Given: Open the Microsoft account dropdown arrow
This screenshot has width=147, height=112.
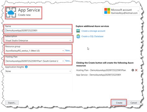Looking at the screenshot, I should click(x=138, y=11).
